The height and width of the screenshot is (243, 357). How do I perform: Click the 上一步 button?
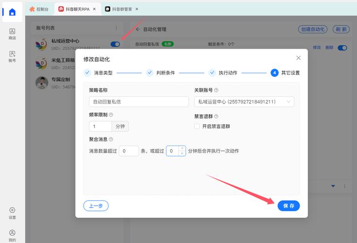tap(96, 206)
